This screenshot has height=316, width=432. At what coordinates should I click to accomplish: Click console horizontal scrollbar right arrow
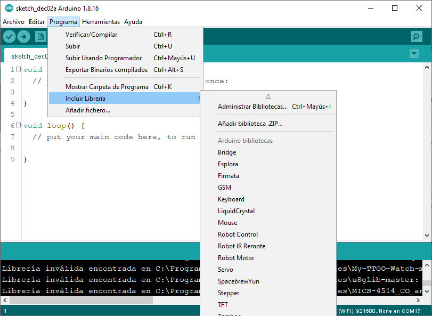pos(418,300)
